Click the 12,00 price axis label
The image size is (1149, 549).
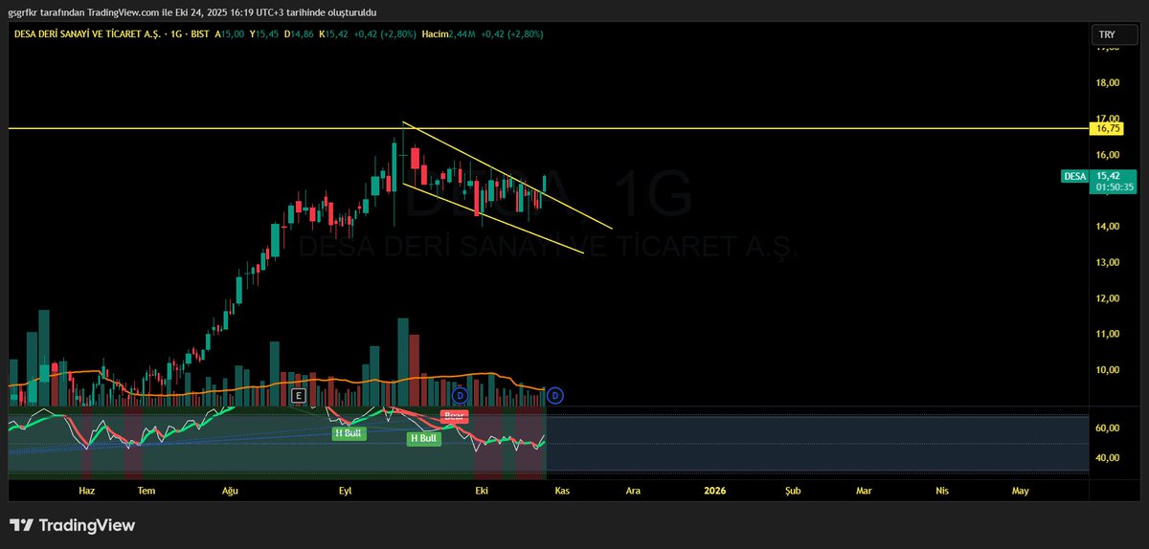[x=1108, y=298]
